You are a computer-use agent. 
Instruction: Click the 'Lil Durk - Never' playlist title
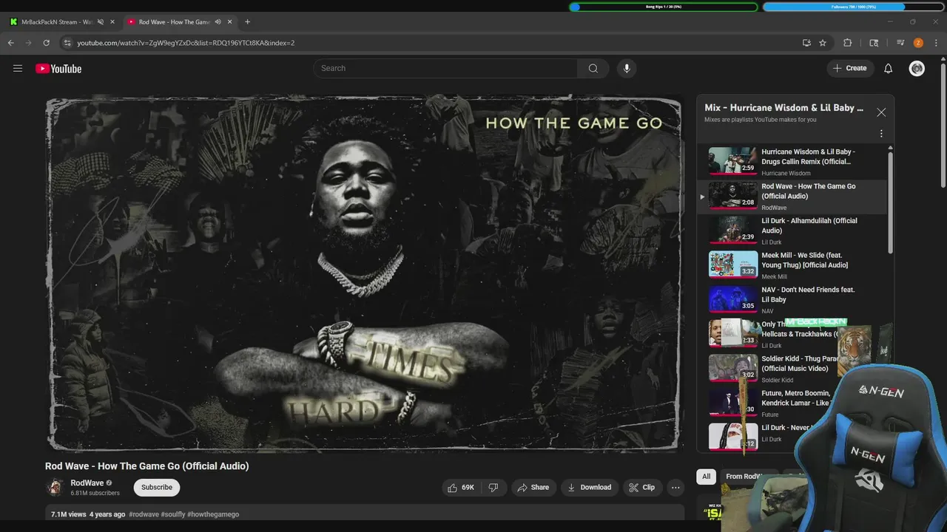pos(786,428)
